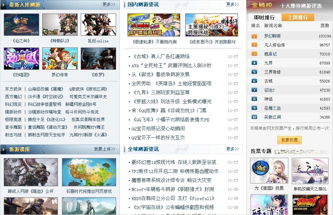Select rank 7 game 征途2
This screenshot has width=333, height=215.
click(269, 90)
